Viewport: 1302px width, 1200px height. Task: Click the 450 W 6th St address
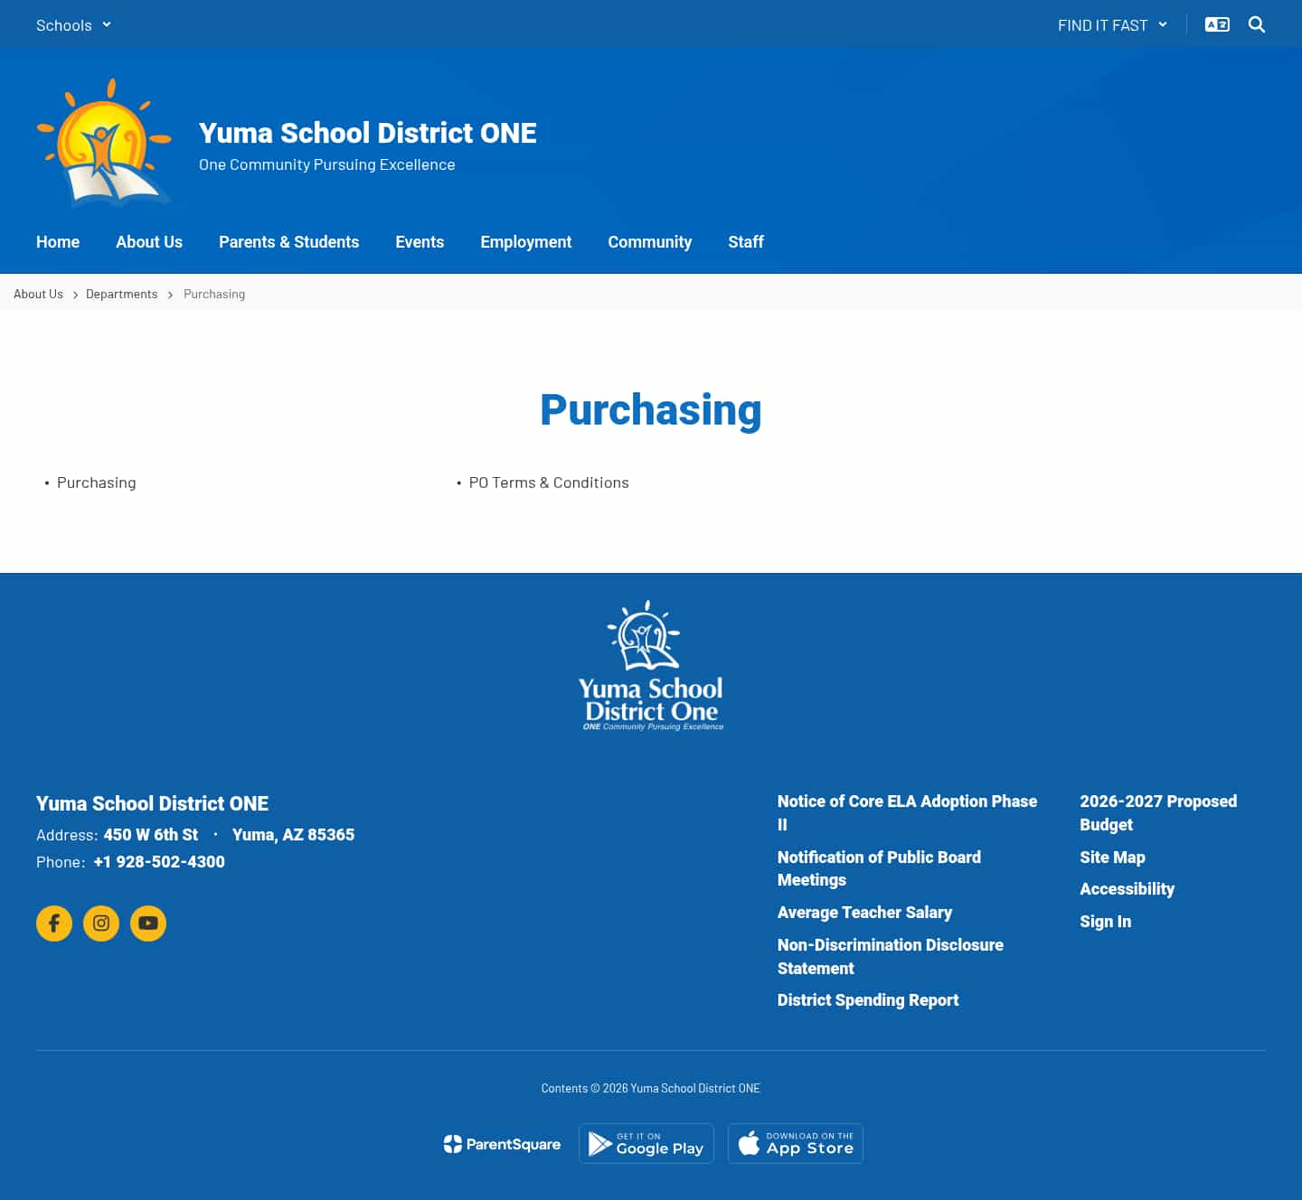pos(151,835)
